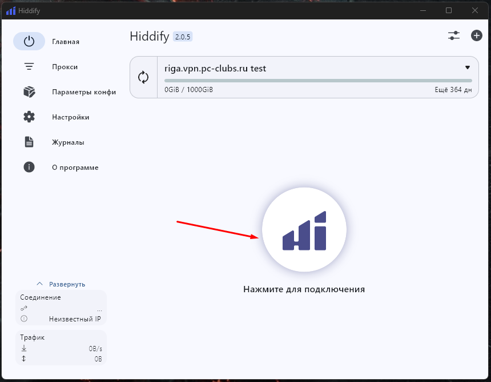Click the Параметры конфи box icon
The height and width of the screenshot is (382, 491).
coord(29,92)
